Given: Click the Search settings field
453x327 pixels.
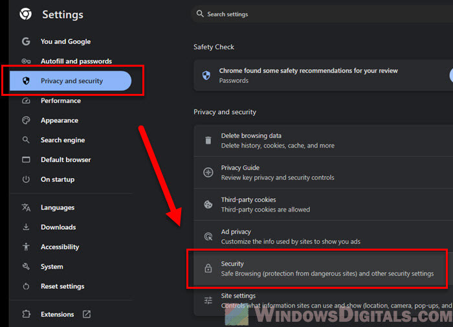Looking at the screenshot, I should pyautogui.click(x=322, y=14).
